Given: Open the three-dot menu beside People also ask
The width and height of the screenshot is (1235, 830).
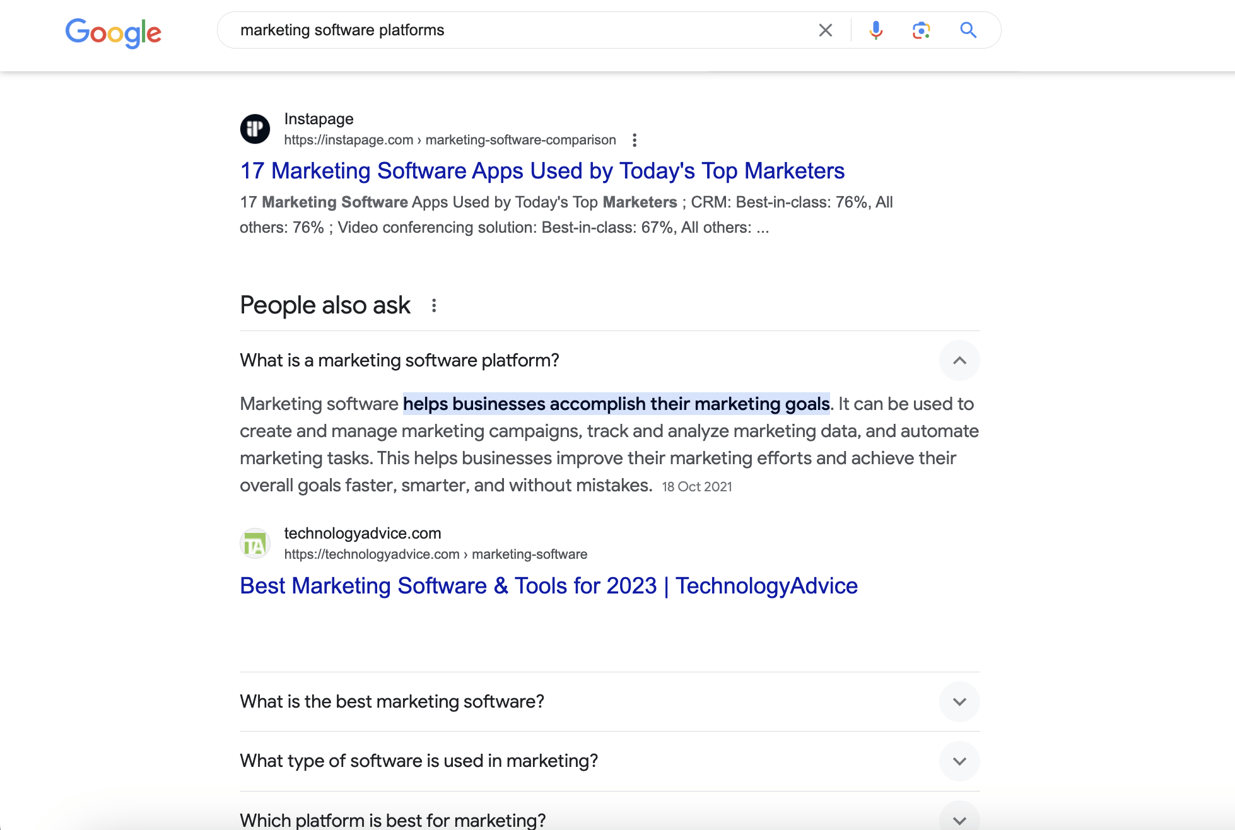Looking at the screenshot, I should coord(434,306).
